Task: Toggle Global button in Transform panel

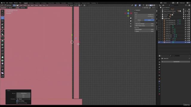Action: pyautogui.click(x=139, y=20)
